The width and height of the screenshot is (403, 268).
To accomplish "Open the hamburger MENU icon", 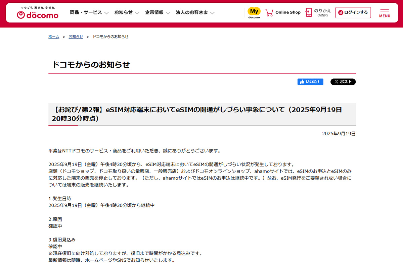I will tap(385, 13).
